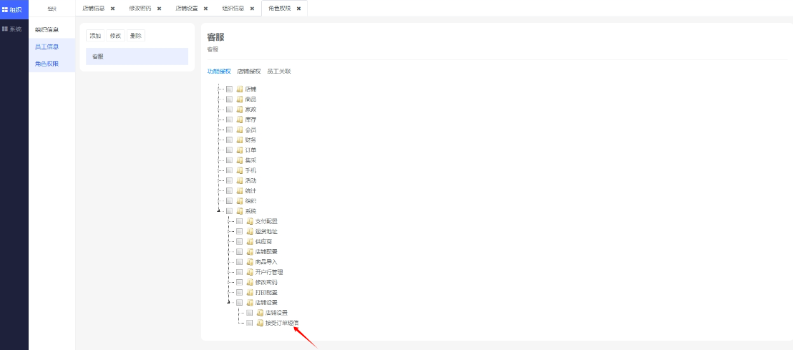The width and height of the screenshot is (793, 350).
Task: Click the 订单 folder icon
Action: pos(240,150)
